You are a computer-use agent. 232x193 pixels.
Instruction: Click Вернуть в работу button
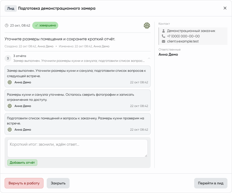pos(24,183)
